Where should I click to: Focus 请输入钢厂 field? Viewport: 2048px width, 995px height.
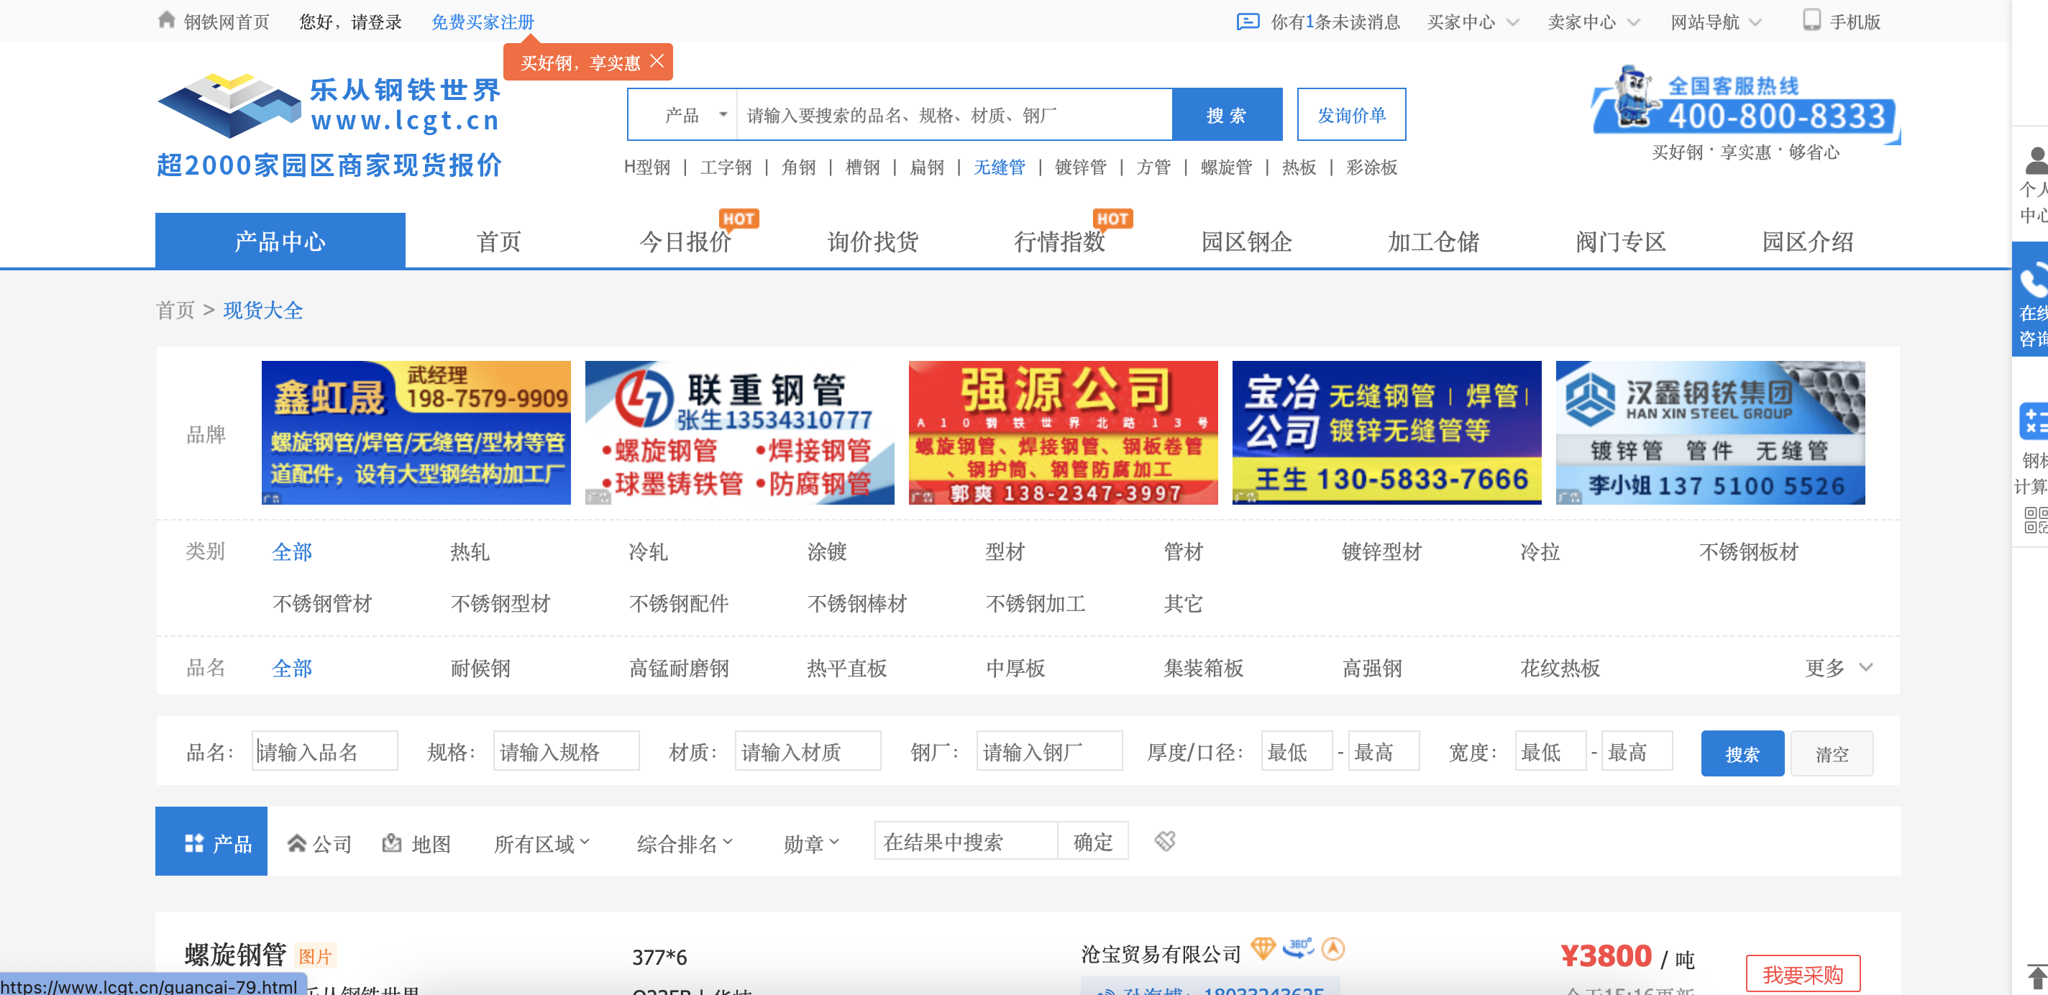point(1049,751)
